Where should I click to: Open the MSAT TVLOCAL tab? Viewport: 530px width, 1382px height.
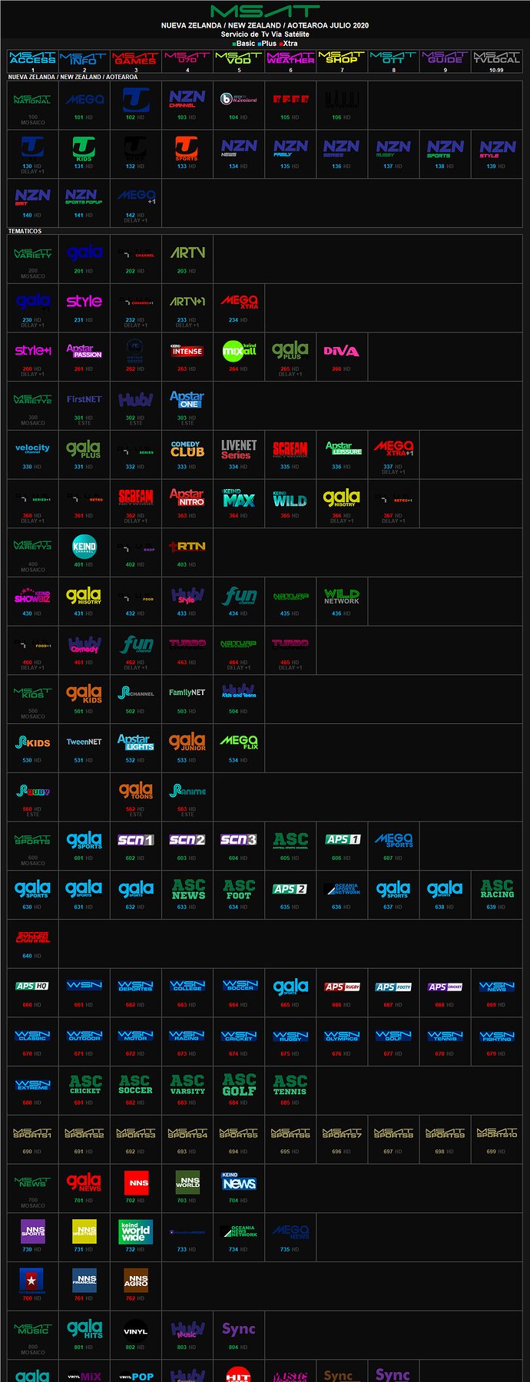tap(497, 58)
